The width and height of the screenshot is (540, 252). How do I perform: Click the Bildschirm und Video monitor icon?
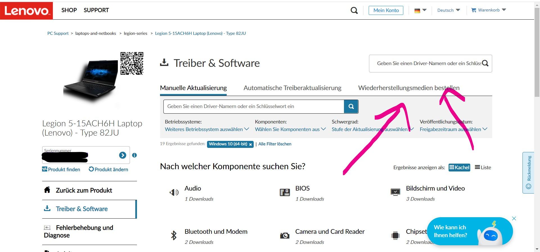pos(395,192)
